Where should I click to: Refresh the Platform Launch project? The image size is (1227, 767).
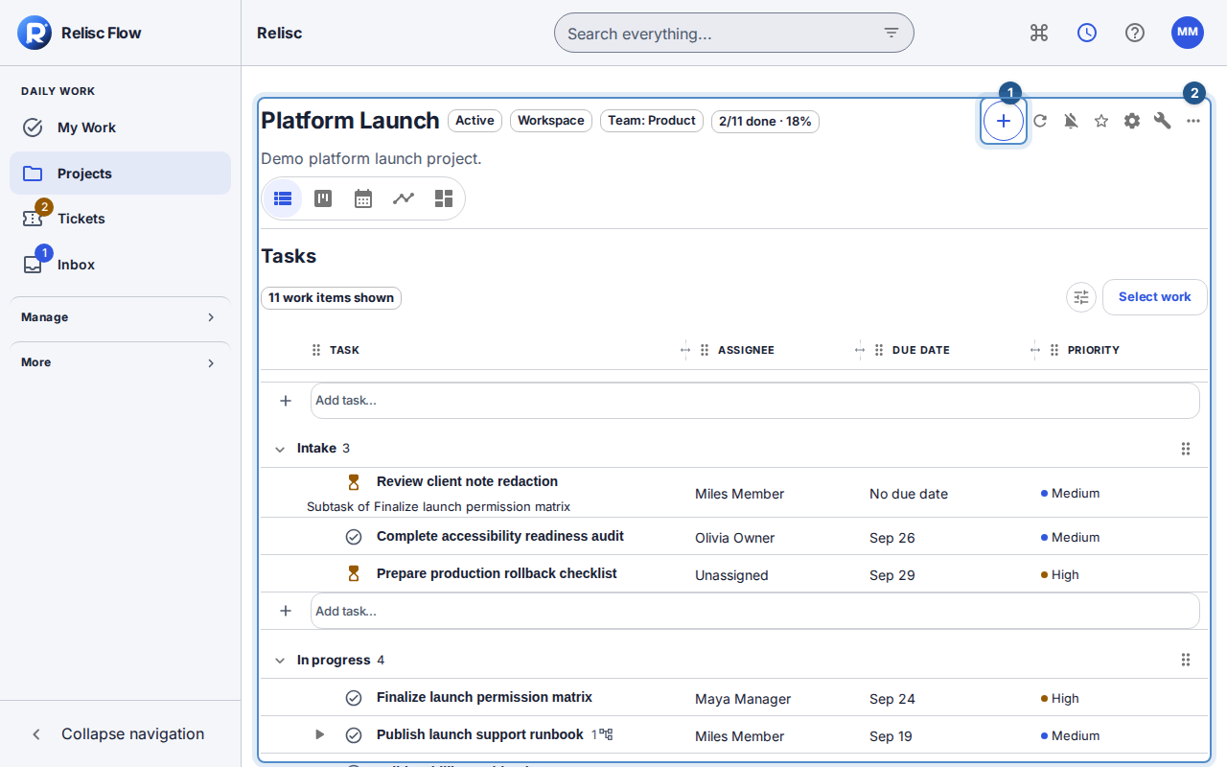click(x=1040, y=121)
